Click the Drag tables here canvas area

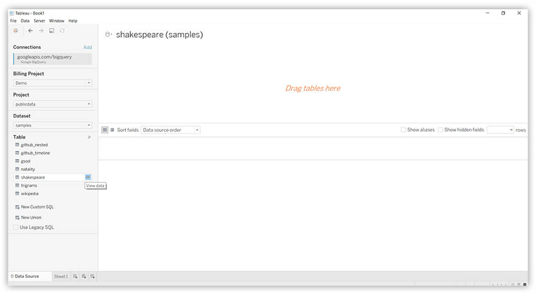pos(313,88)
